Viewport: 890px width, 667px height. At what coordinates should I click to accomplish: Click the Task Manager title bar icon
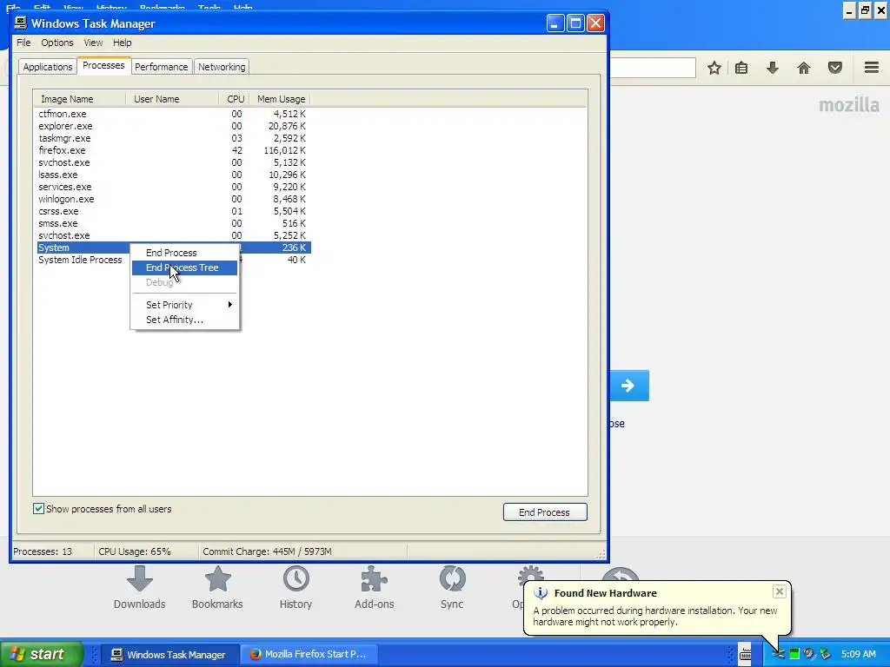point(21,23)
